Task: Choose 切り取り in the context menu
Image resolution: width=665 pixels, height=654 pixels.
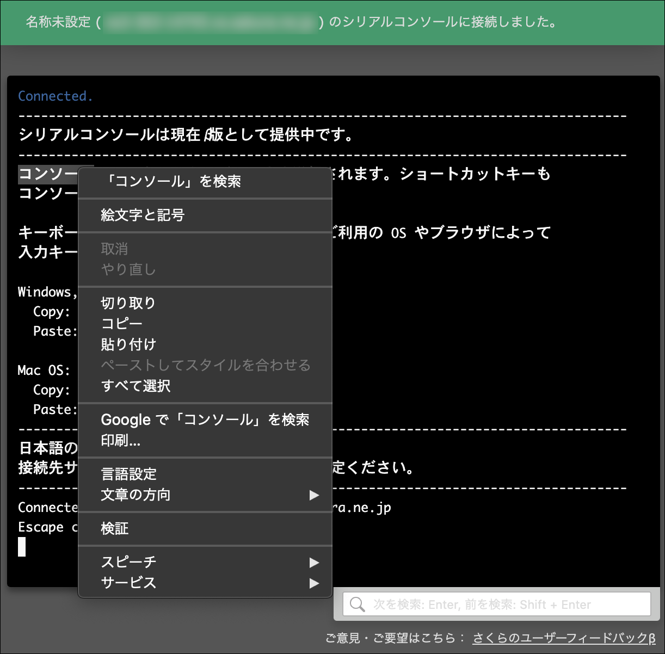Action: (x=128, y=303)
